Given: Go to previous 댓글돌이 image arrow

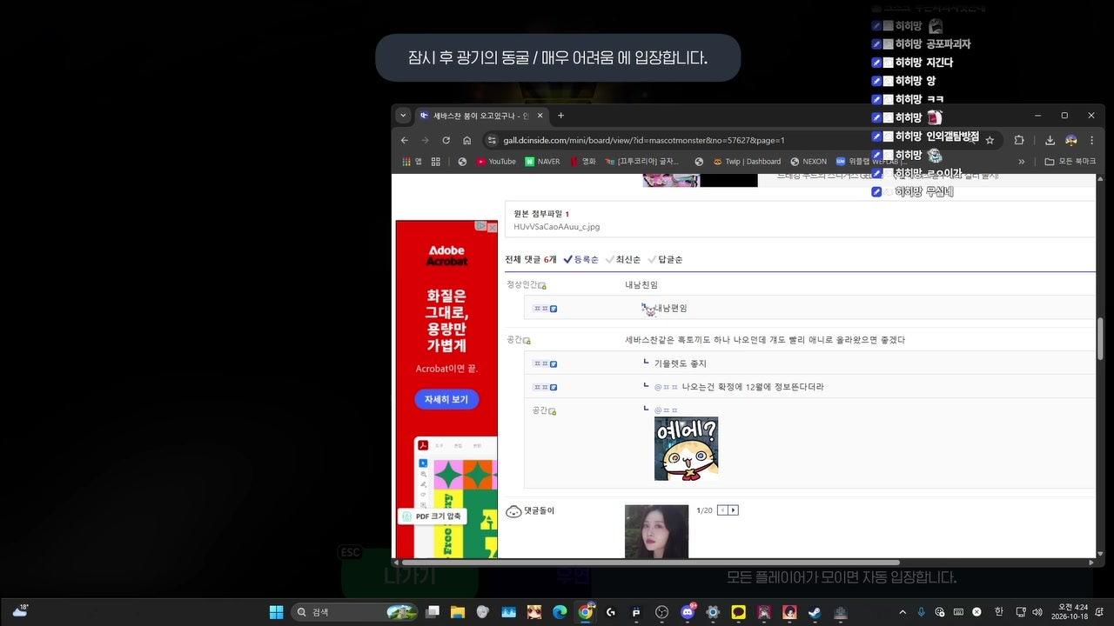Looking at the screenshot, I should (x=722, y=510).
